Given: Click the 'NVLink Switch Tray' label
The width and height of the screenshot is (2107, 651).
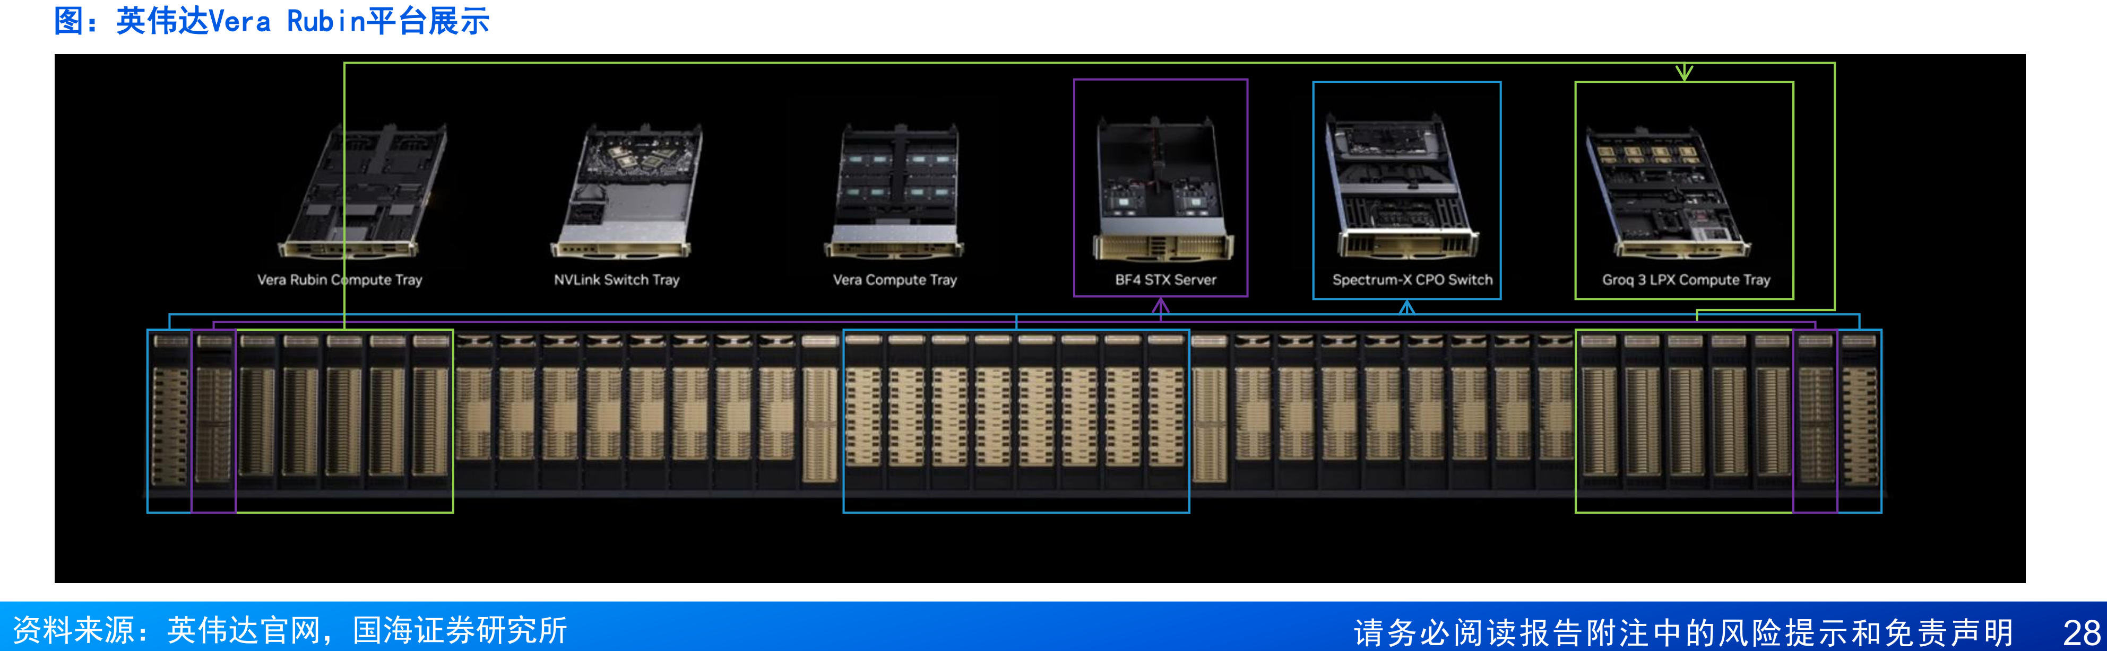Looking at the screenshot, I should (x=617, y=279).
